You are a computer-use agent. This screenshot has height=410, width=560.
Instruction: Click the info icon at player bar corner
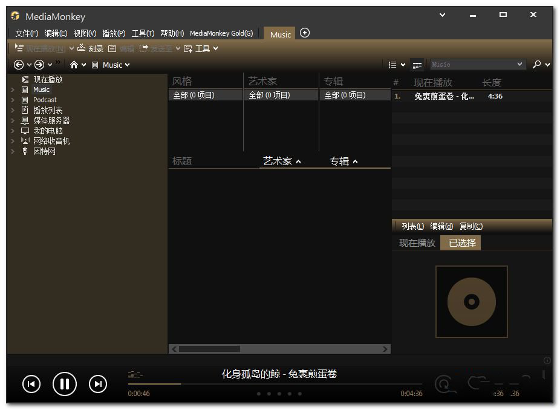(547, 360)
